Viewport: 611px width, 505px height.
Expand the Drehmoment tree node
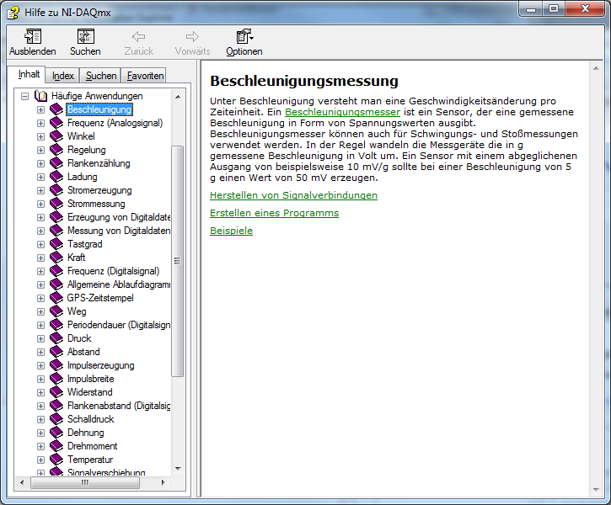(40, 446)
